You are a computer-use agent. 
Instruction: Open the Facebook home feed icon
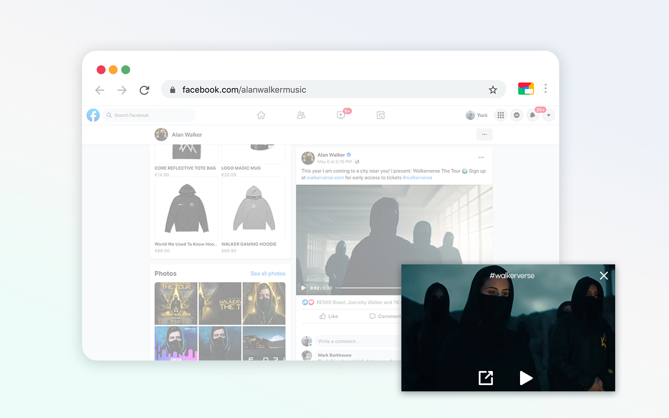point(261,115)
